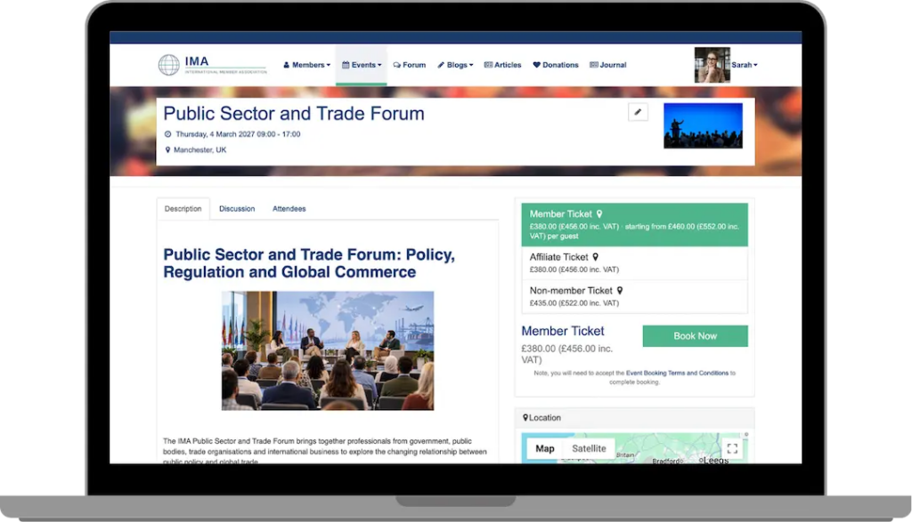The image size is (912, 522).
Task: Choose the Affiliate Ticket option
Action: [x=634, y=263]
